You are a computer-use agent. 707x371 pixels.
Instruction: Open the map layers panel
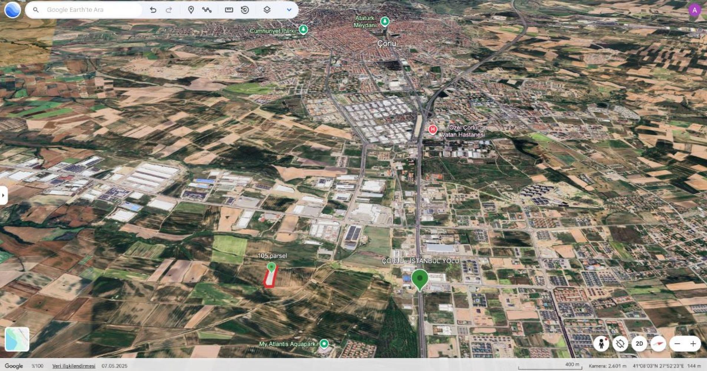(267, 10)
